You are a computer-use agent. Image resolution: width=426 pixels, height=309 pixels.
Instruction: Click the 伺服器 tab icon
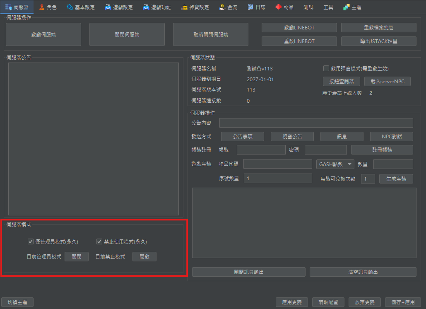pos(8,7)
